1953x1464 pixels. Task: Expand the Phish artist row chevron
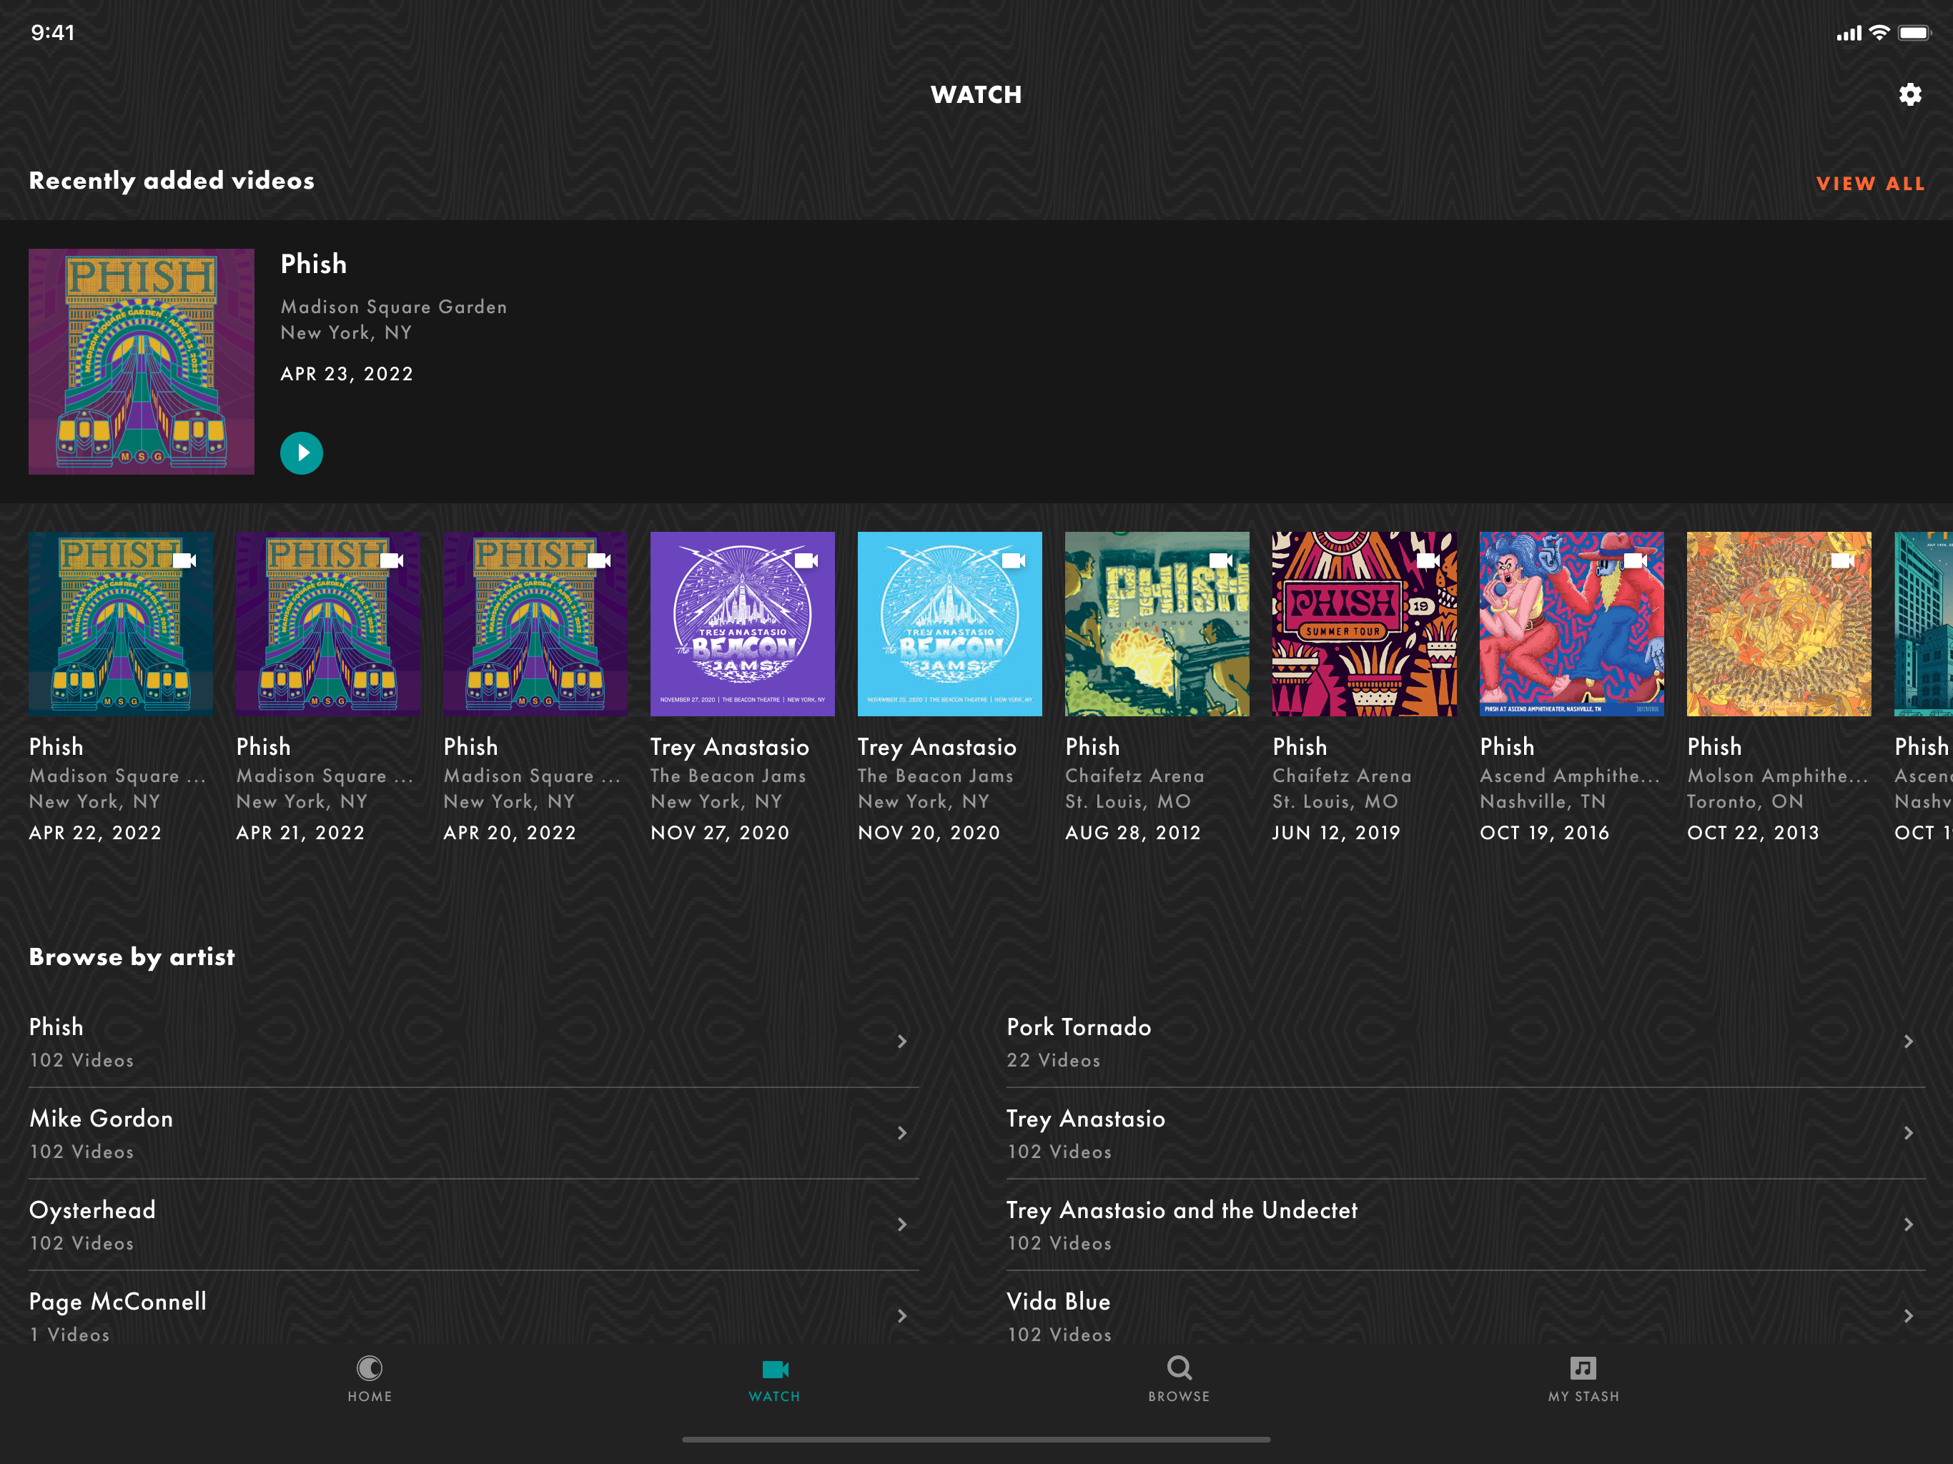pos(901,1042)
